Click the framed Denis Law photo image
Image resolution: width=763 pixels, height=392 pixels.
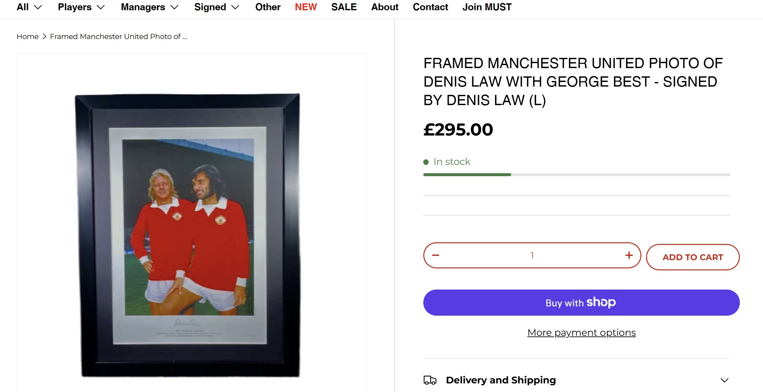point(188,235)
